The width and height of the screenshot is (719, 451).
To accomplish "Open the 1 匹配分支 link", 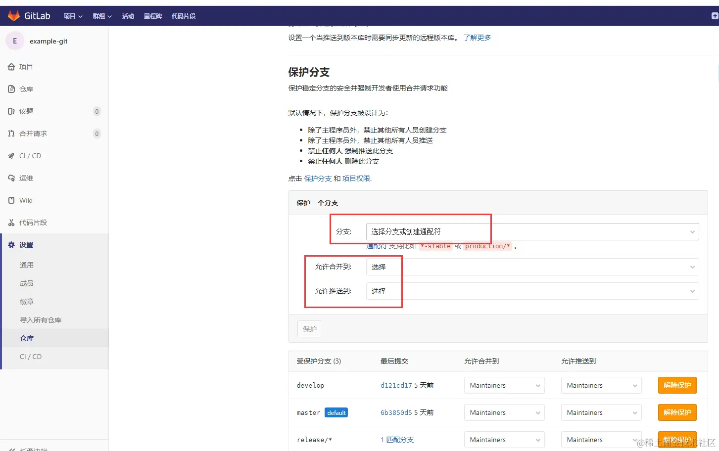I will 397,440.
